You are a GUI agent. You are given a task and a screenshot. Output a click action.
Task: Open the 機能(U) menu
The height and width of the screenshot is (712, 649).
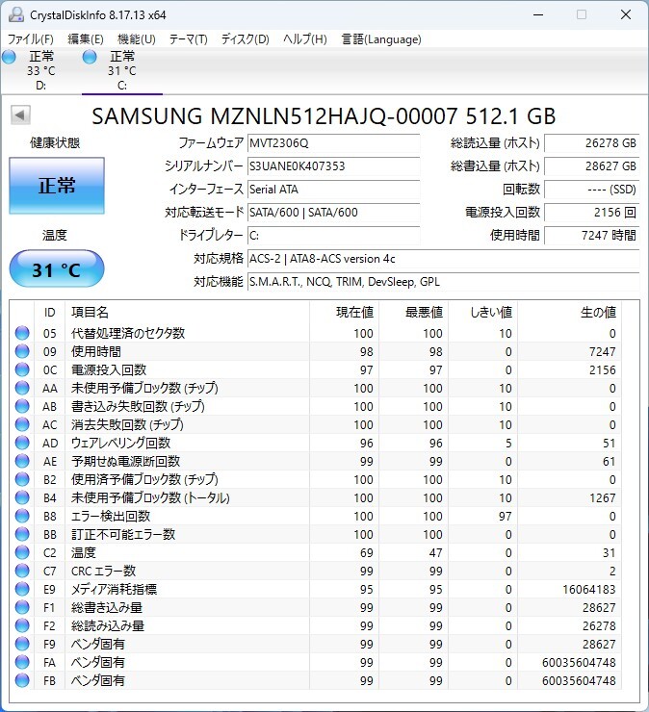[x=137, y=39]
